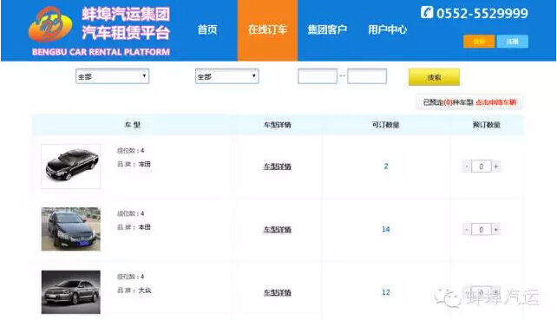Image resolution: width=557 pixels, height=320 pixels.
Task: Click the start range input field
Action: 318,76
